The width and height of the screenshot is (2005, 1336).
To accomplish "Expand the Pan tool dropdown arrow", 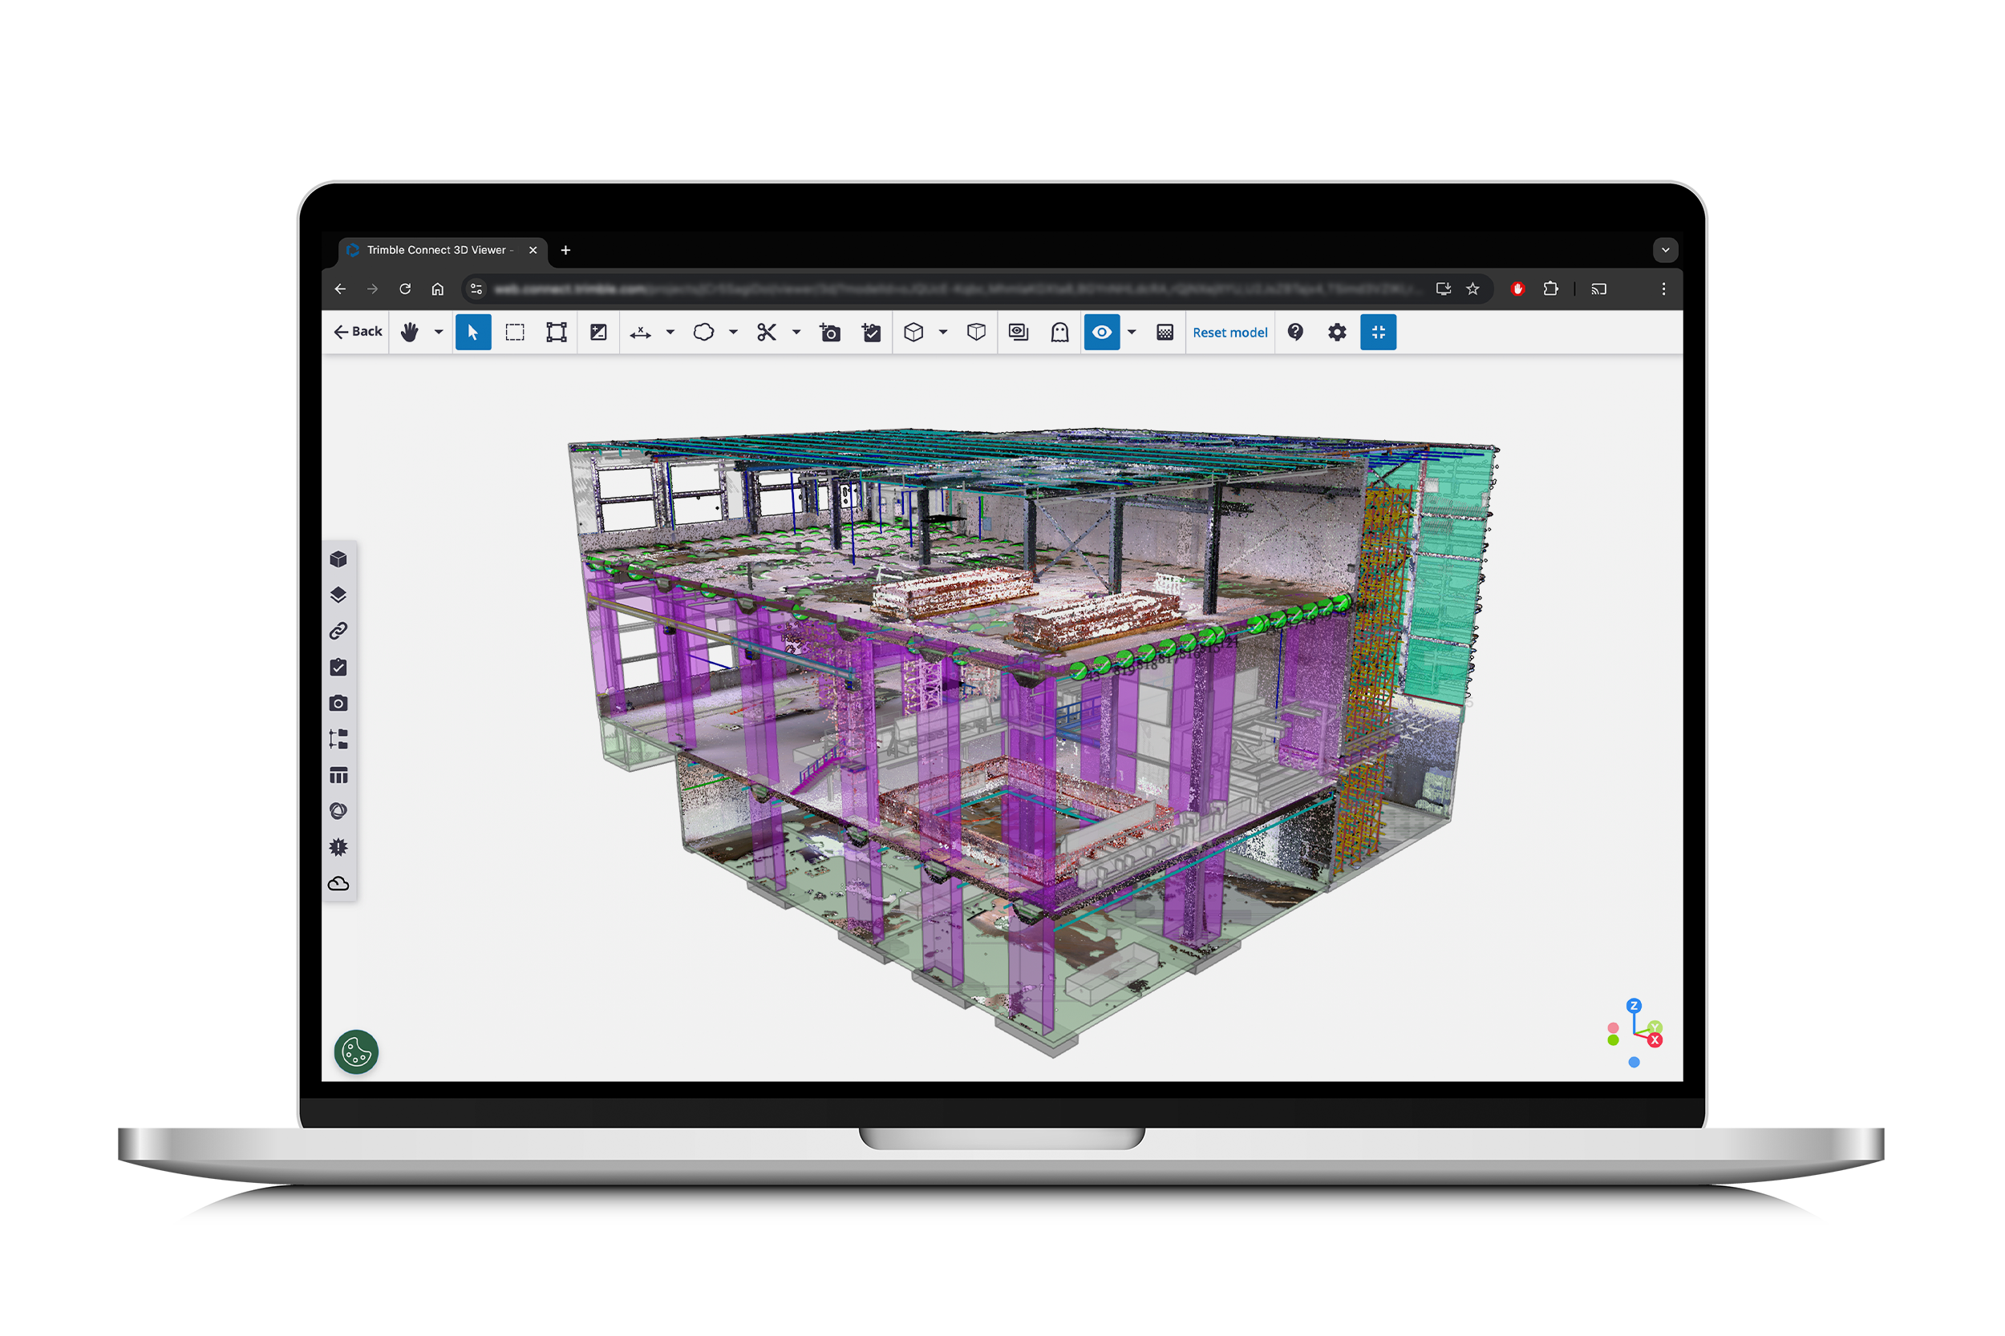I will 439,333.
